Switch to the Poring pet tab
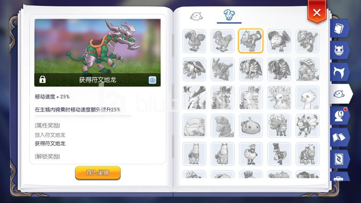Viewport: 361px width, 203px height. (196, 16)
